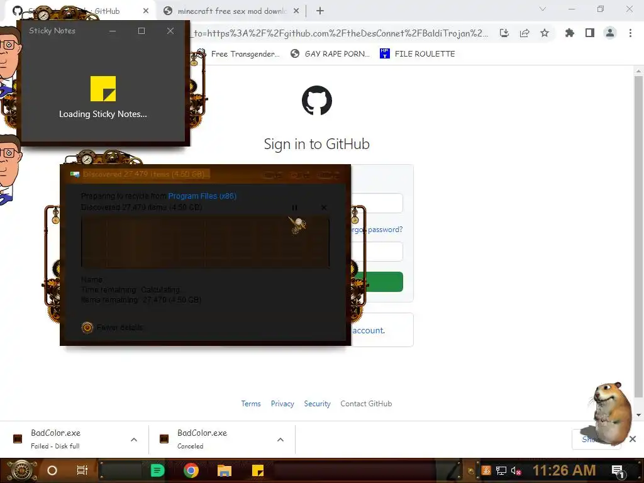Click the page scrollbar up arrow
This screenshot has width=644, height=483.
(638, 71)
